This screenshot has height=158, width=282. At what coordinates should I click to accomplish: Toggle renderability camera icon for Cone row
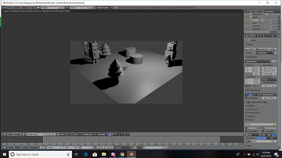277,23
